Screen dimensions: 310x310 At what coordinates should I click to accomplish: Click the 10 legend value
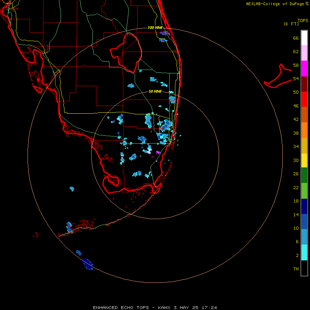[x=296, y=228]
